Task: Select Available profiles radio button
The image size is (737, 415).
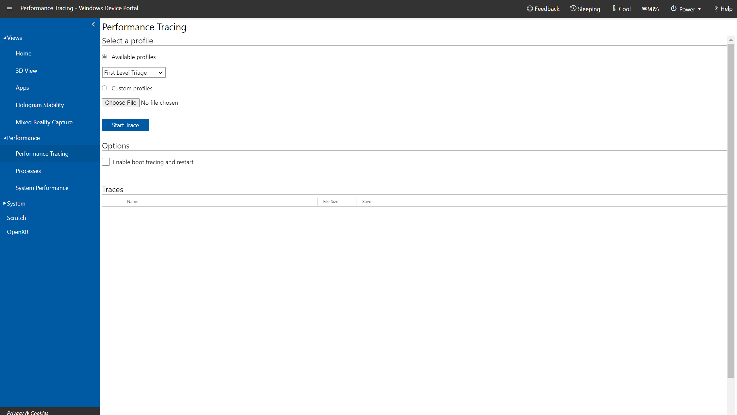Action: point(105,57)
